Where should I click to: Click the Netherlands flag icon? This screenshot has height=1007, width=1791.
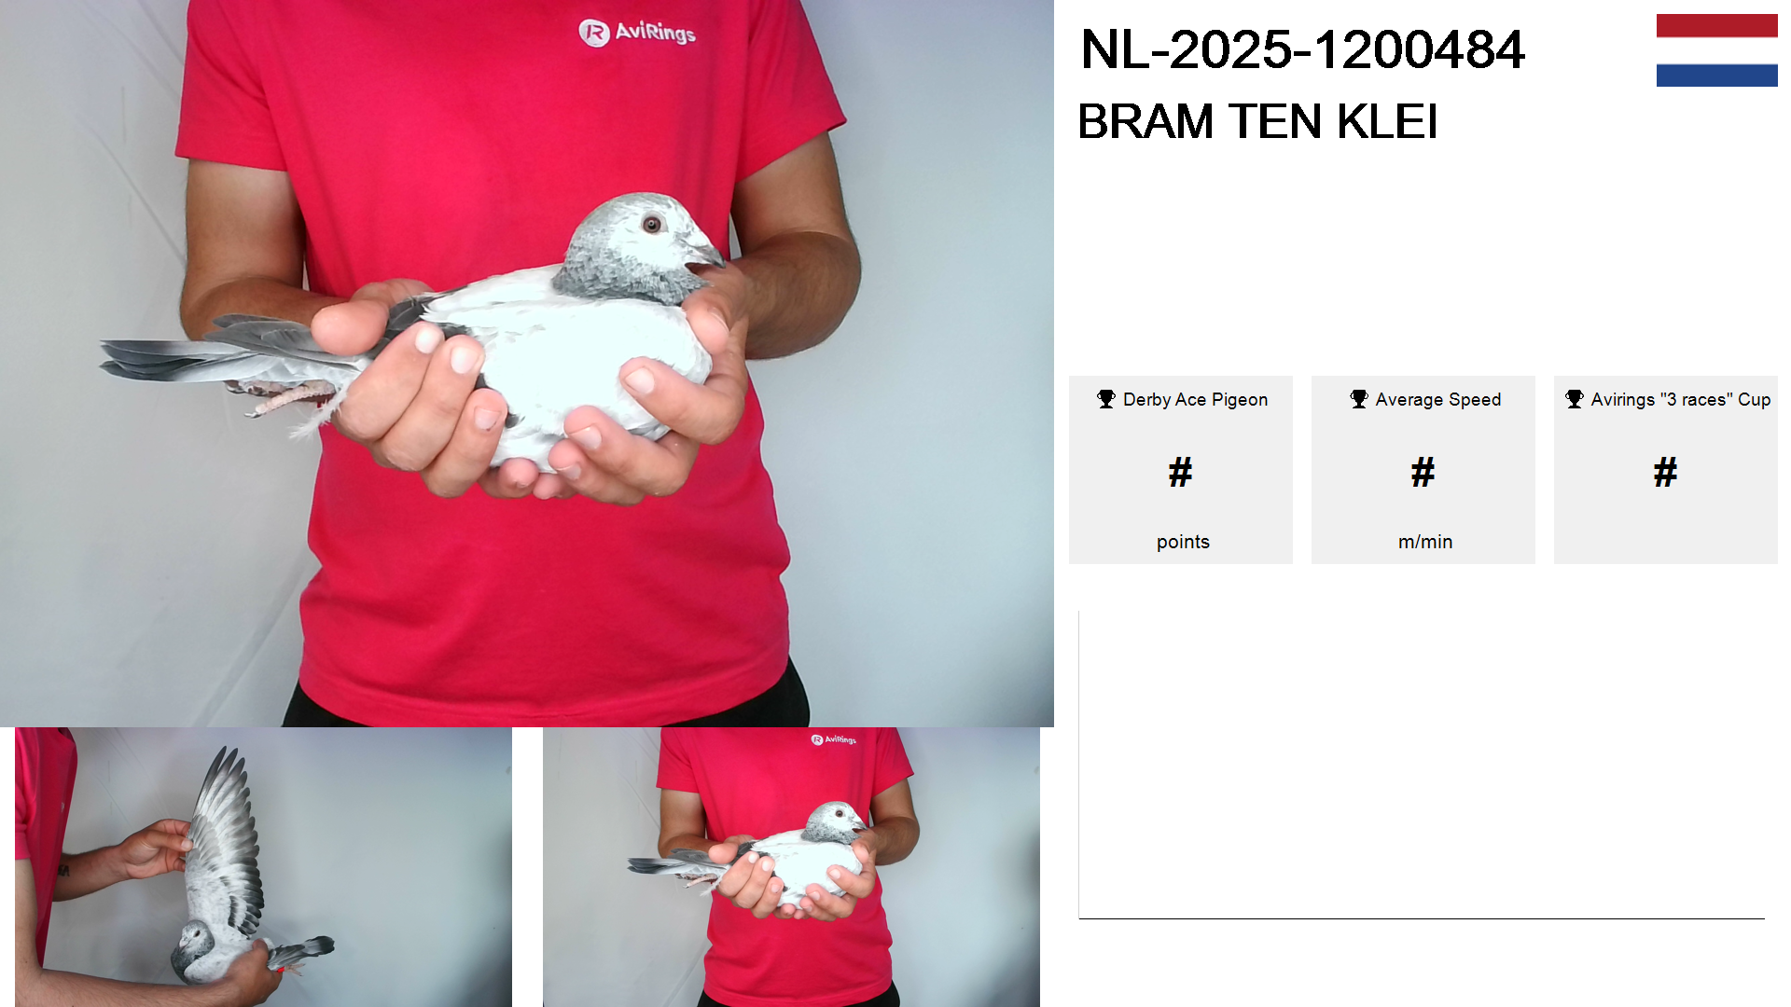[1716, 50]
